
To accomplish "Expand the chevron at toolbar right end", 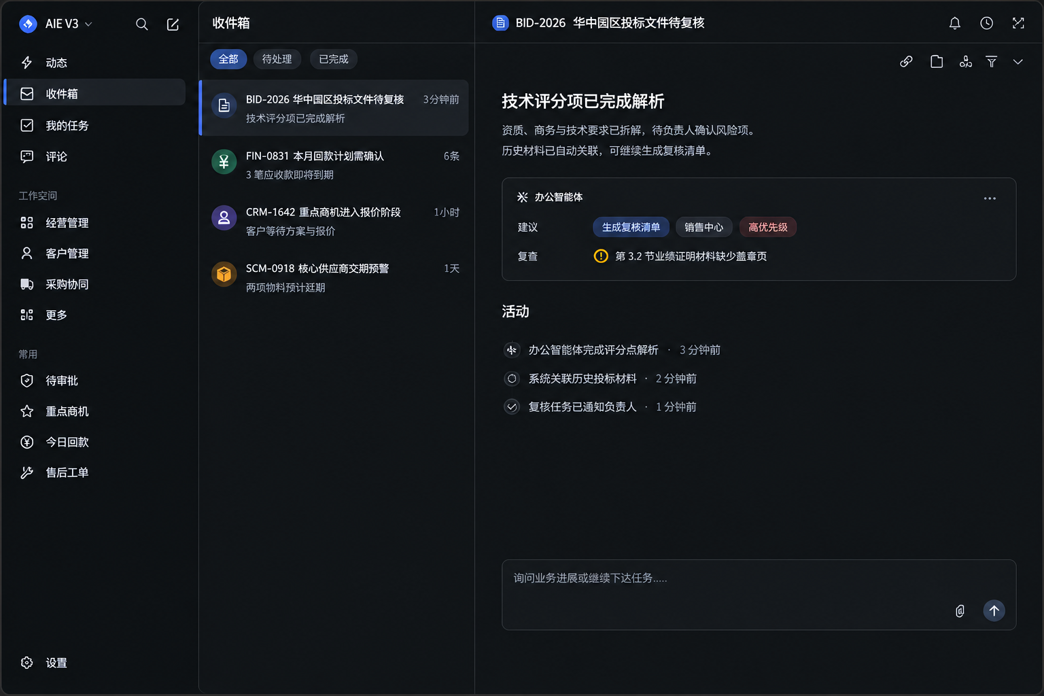I will click(1017, 62).
